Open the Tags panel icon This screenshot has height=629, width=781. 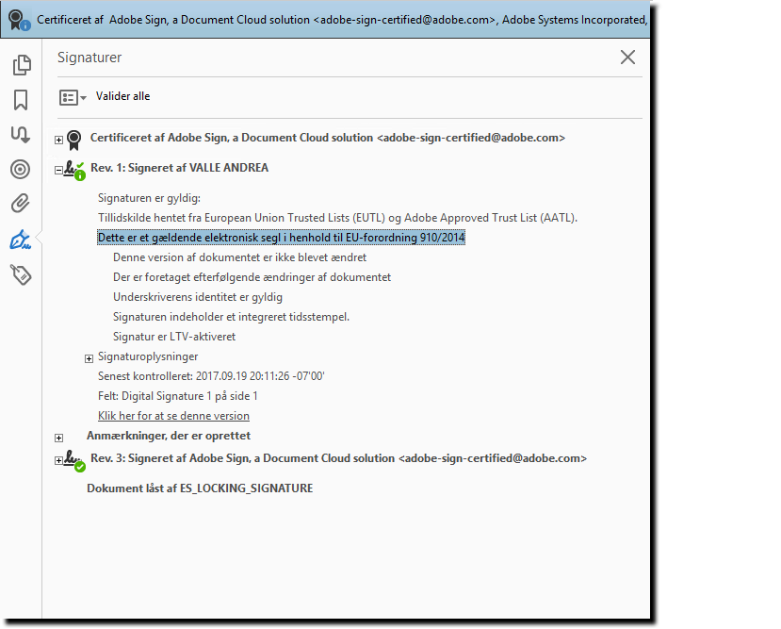[x=21, y=274]
